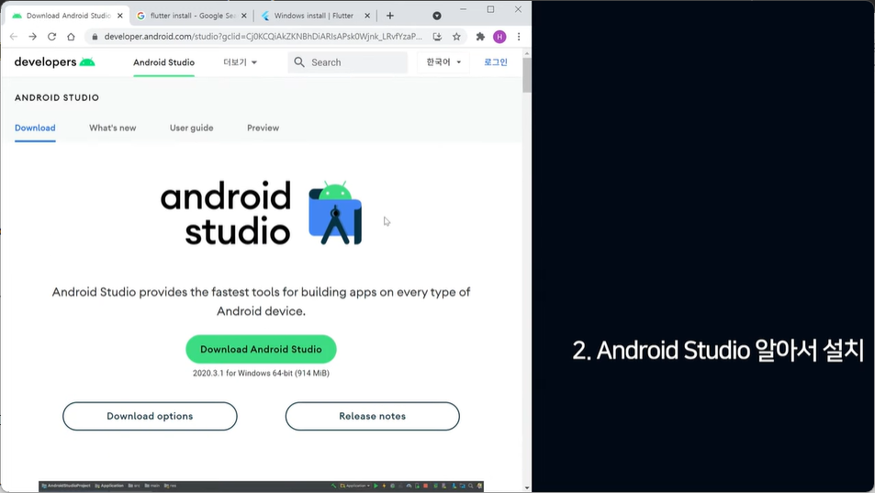Switch to the Windows install Flutter tab

click(315, 16)
